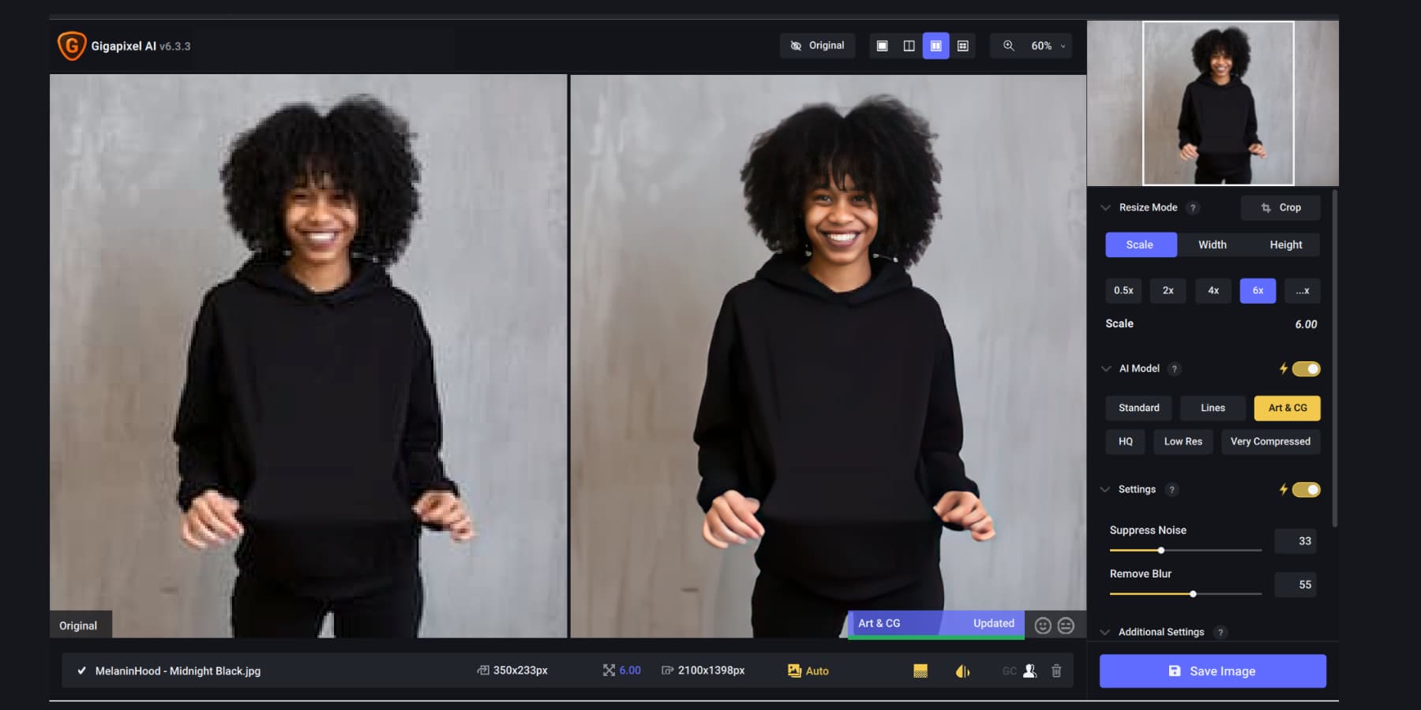Click the dithering/noise pattern icon

click(x=918, y=671)
